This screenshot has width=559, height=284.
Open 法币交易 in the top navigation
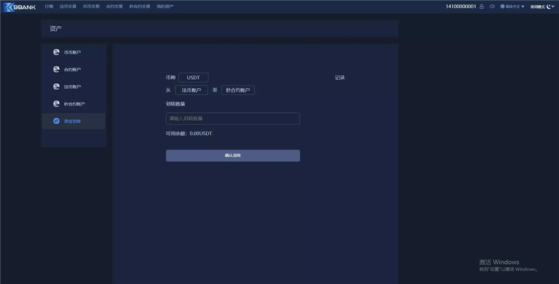(x=68, y=7)
